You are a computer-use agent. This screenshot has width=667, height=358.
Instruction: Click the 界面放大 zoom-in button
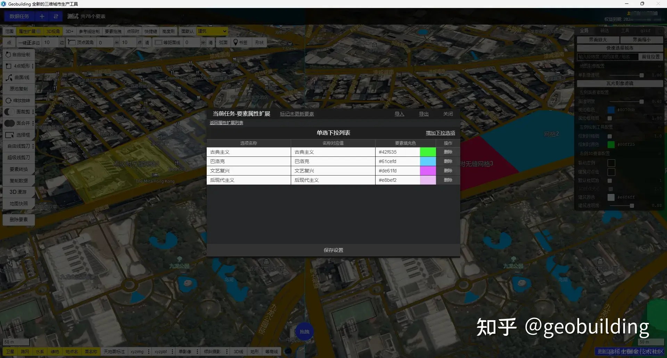coord(598,40)
